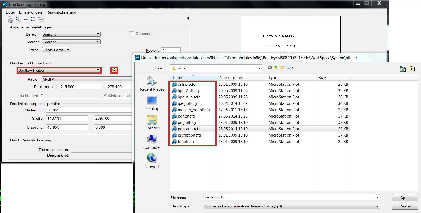
Task: Open the Bentley-Treiber driver dropdown
Action: click(59, 70)
